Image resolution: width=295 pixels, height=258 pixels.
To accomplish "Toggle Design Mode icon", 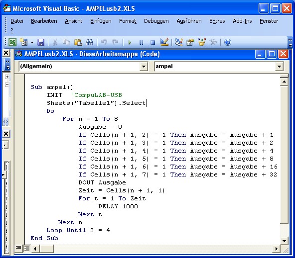I will tap(164, 42).
